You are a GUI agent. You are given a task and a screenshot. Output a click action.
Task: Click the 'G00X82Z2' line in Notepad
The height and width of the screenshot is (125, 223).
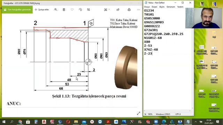(x=152, y=26)
